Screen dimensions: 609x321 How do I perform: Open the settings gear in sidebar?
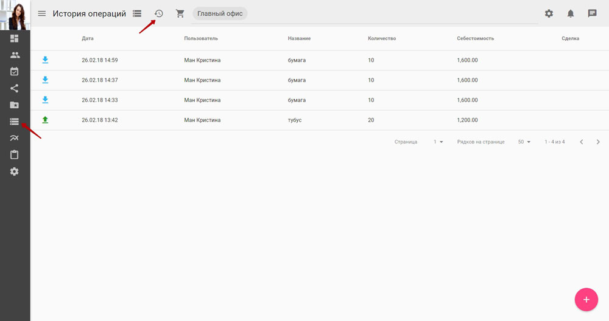(x=15, y=171)
